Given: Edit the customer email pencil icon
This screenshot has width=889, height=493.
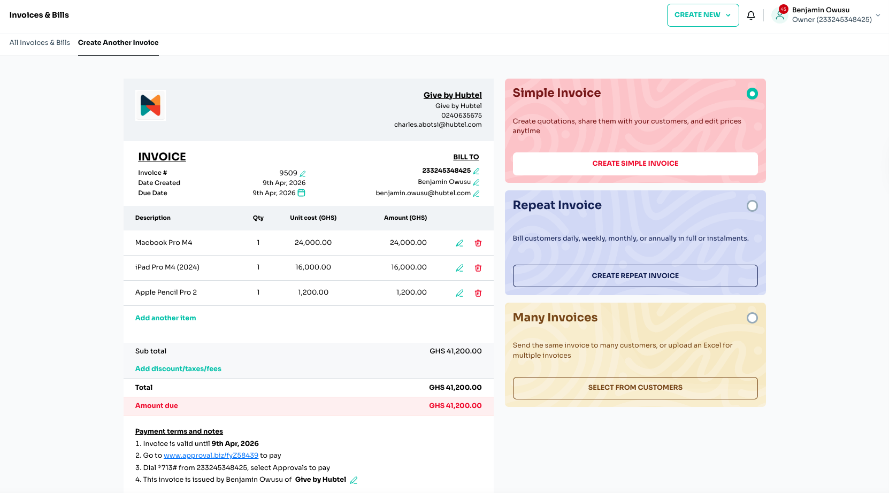Looking at the screenshot, I should pyautogui.click(x=476, y=194).
